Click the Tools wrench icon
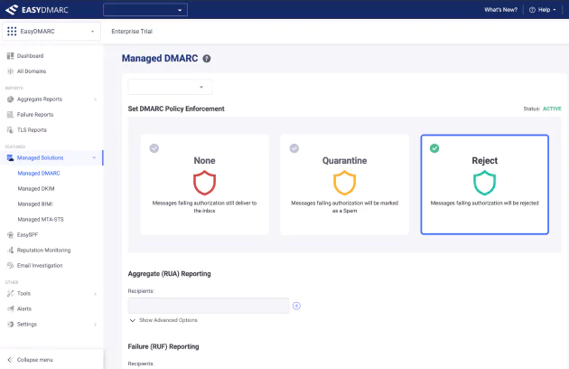 10,293
